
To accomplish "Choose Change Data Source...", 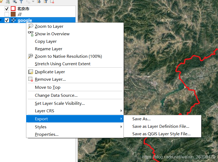I will click(56, 95).
